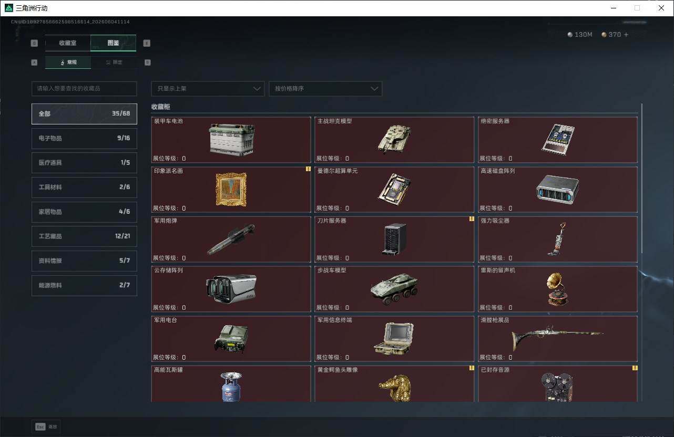
Task: Open the 绝密服务器 server item image
Action: tap(558, 139)
